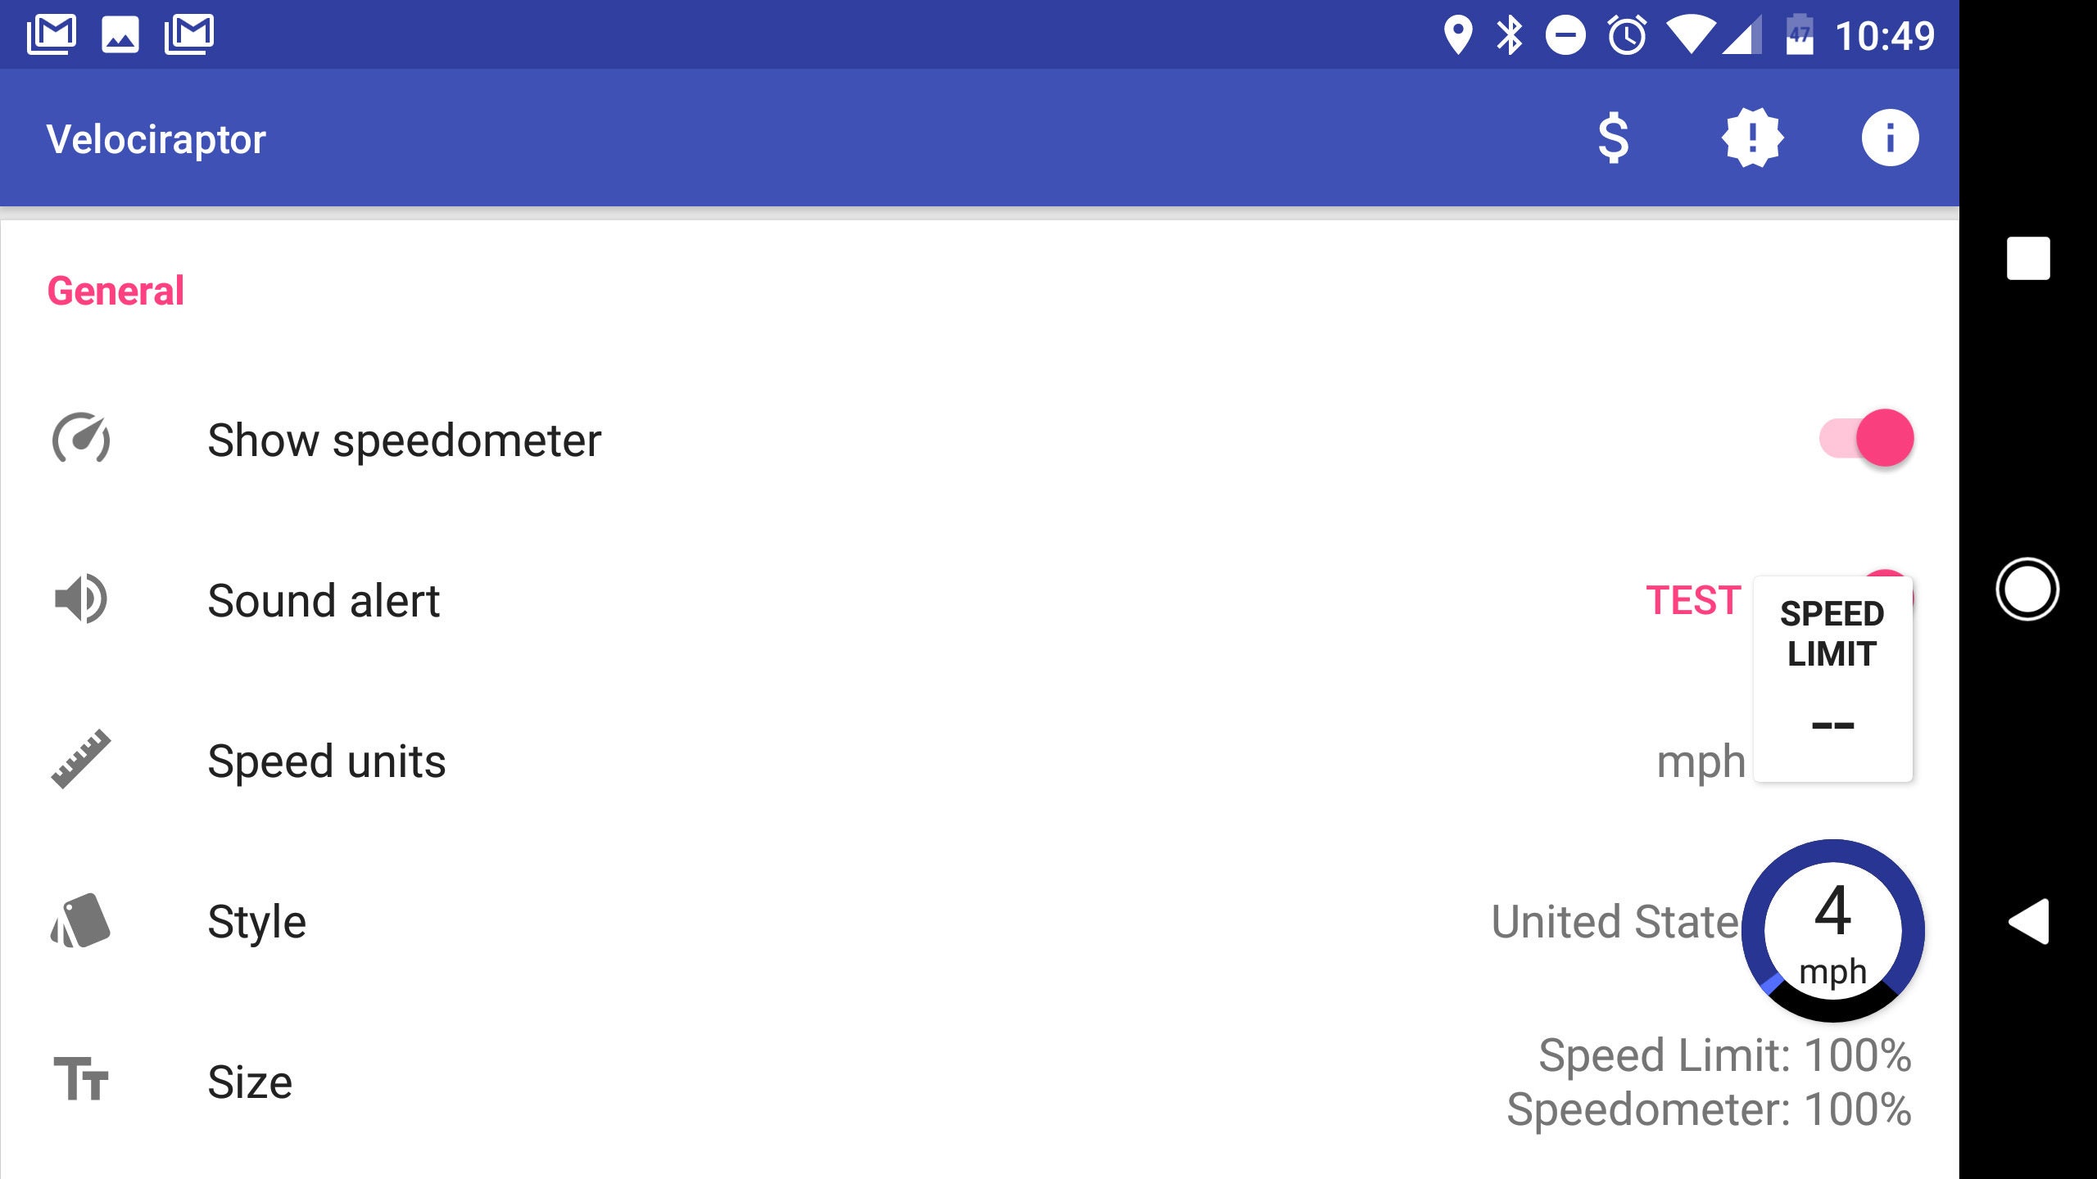Open the info icon in toolbar
The width and height of the screenshot is (2097, 1179).
(x=1890, y=138)
